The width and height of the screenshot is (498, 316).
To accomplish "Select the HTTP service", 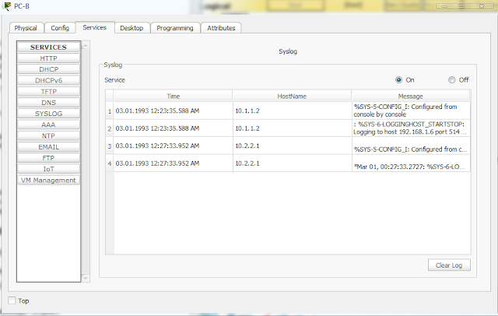I will click(48, 58).
